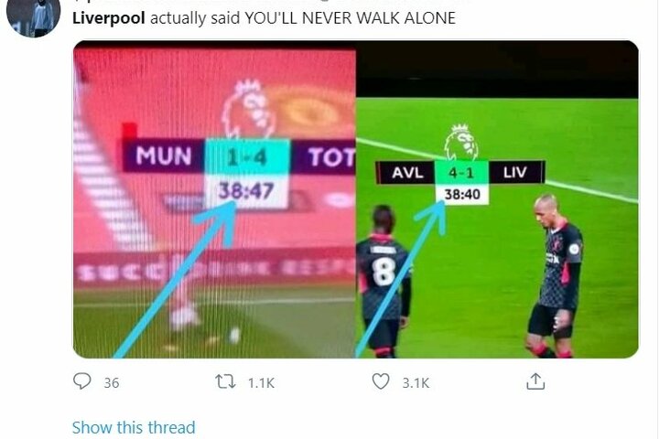Image resolution: width=659 pixels, height=439 pixels.
Task: Click the reply speech bubble icon
Action: click(x=82, y=381)
